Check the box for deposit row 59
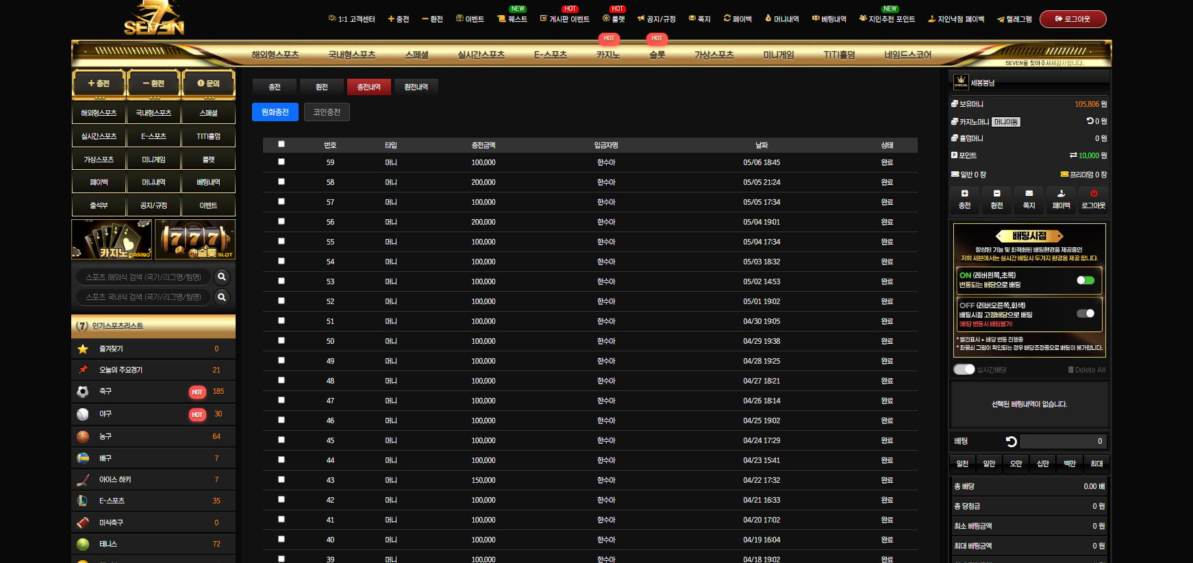The image size is (1193, 563). coord(281,162)
